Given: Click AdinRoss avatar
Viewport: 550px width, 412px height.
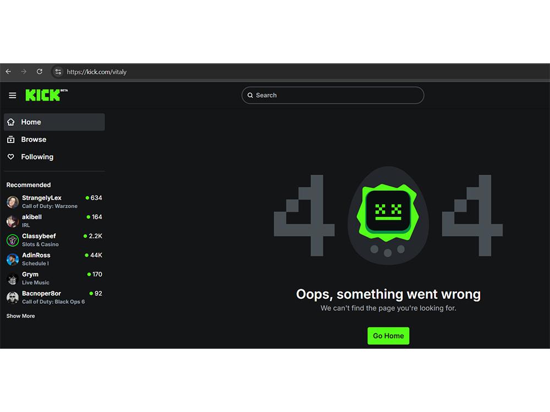Looking at the screenshot, I should (13, 259).
